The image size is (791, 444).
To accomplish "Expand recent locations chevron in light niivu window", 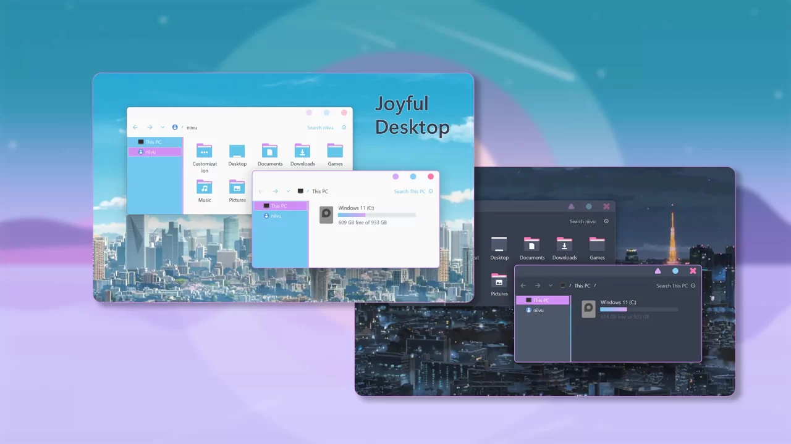I will point(163,128).
